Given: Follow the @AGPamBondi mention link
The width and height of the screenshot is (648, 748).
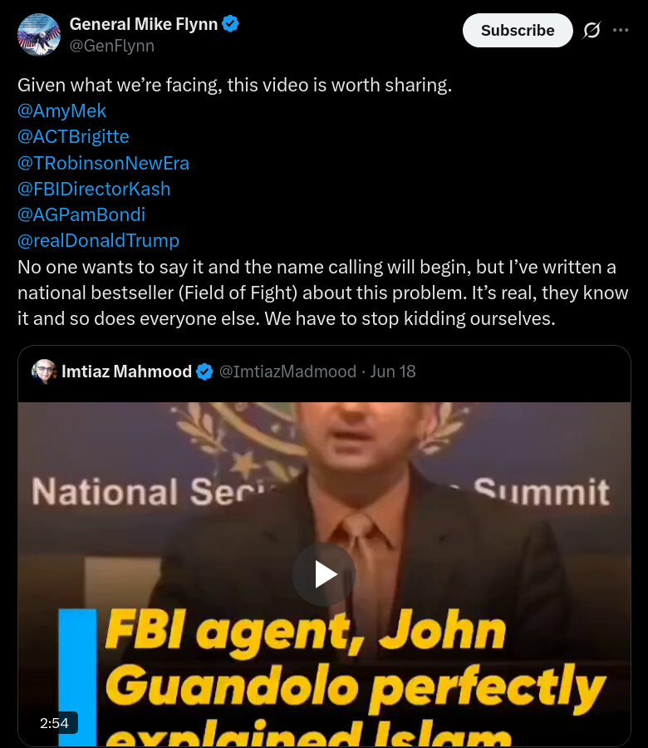Looking at the screenshot, I should 81,214.
